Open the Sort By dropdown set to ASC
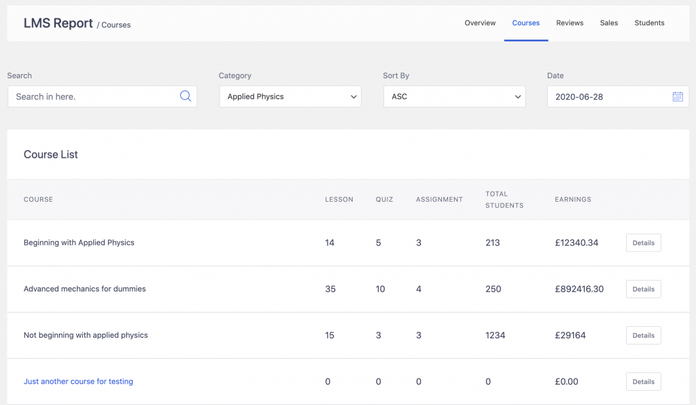 tap(454, 96)
